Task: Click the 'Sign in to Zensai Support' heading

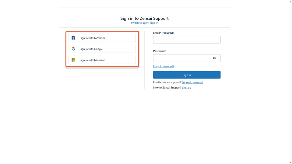Action: (145, 18)
